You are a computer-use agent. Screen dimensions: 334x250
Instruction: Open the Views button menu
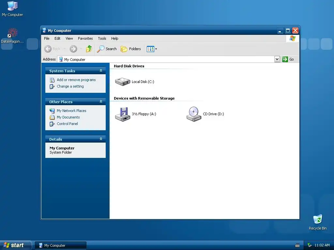[152, 49]
